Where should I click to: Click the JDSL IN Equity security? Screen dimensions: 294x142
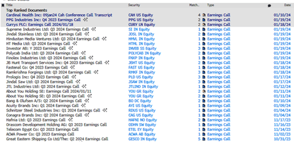141,34
